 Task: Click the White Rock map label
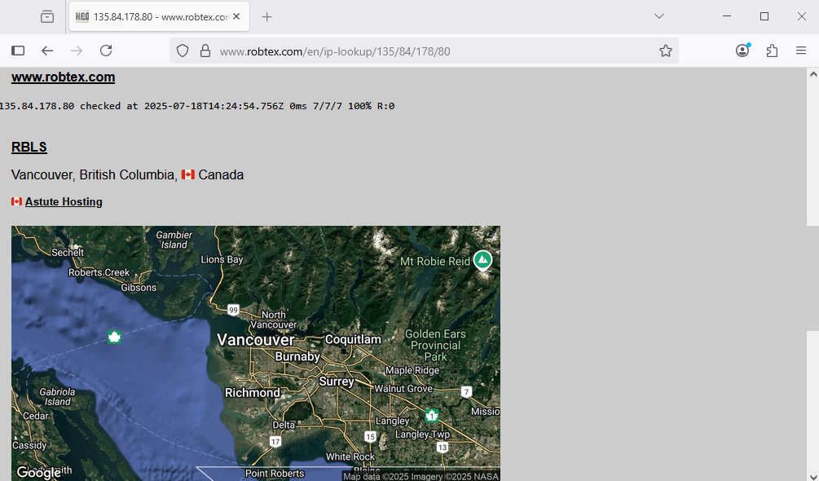[x=350, y=457]
